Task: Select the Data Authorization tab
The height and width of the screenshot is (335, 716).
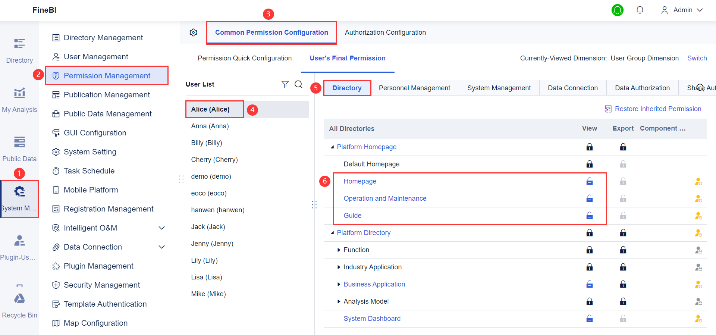Action: tap(642, 88)
